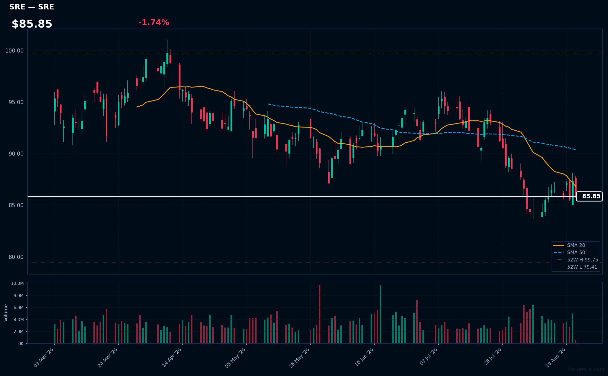608x376 pixels.
Task: Click the 03 Mar '26 date label
Action: pos(44,357)
